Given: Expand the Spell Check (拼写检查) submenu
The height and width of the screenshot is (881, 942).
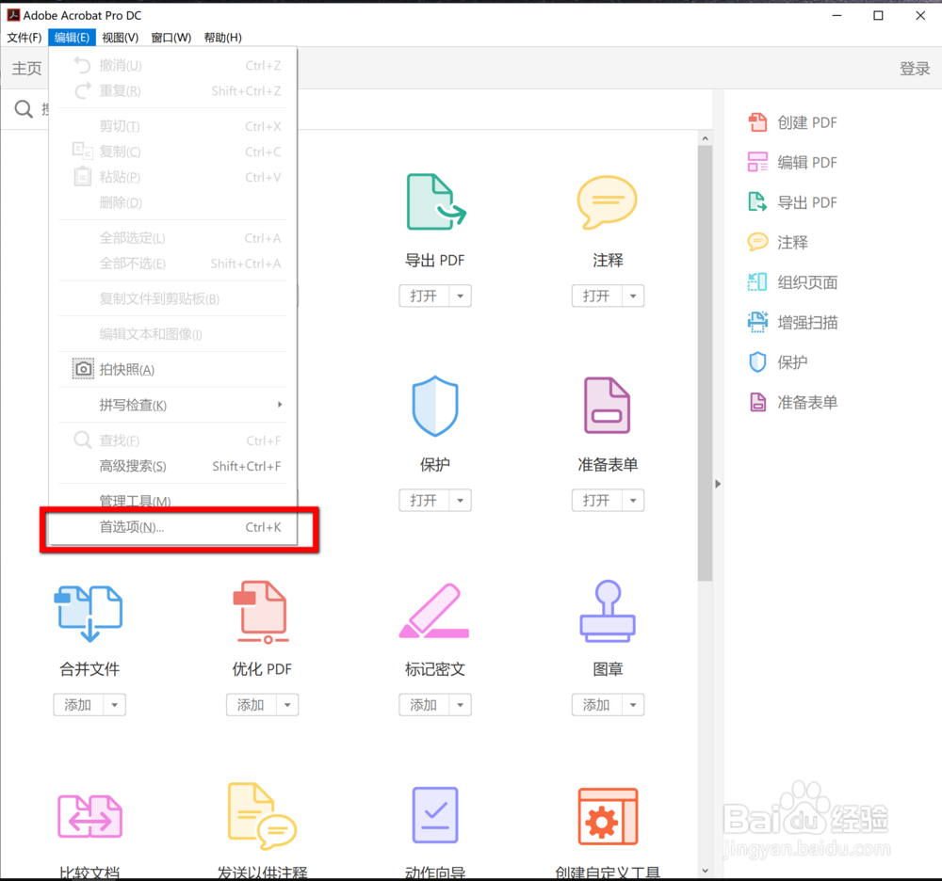Looking at the screenshot, I should 173,405.
